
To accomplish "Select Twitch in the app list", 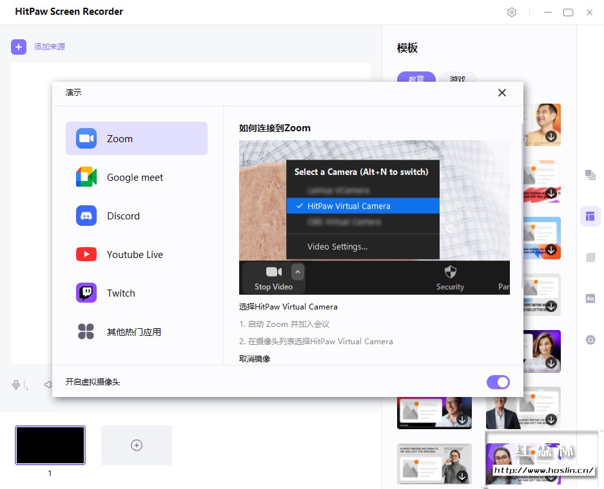I will point(137,293).
